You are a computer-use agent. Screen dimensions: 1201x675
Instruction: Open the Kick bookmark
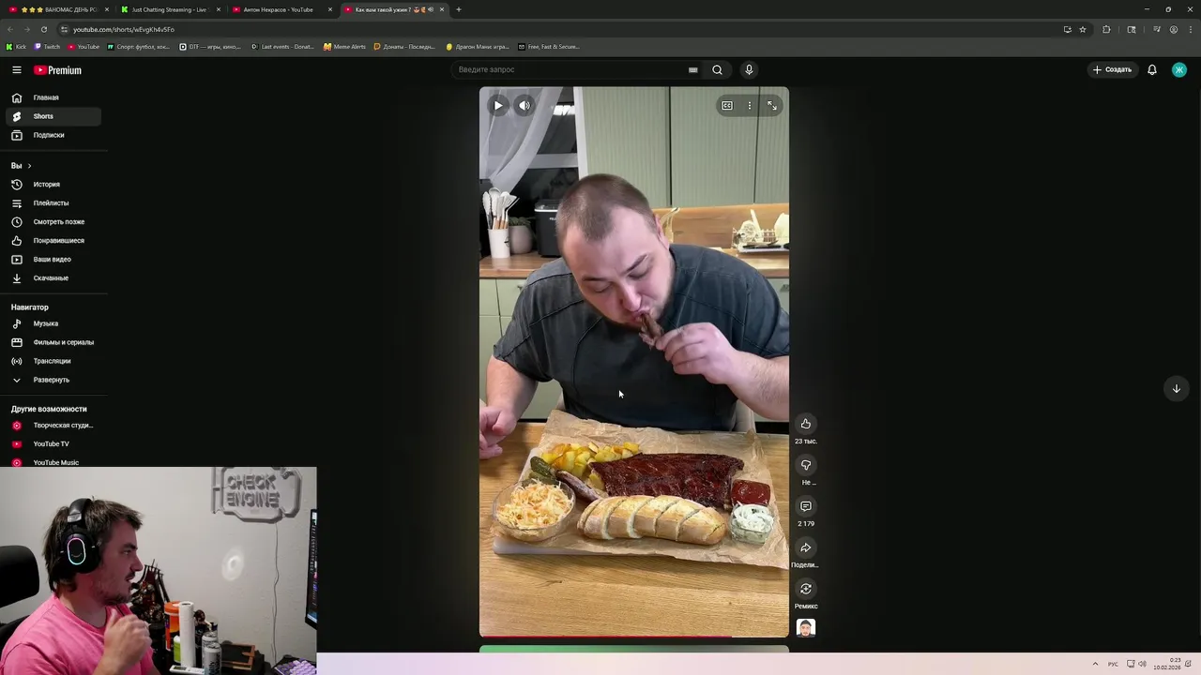(17, 46)
